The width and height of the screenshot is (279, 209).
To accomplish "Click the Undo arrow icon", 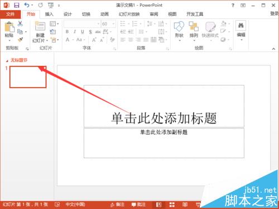I will click(27, 5).
